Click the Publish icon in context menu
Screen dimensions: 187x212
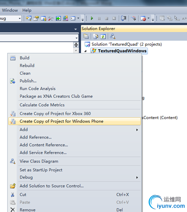(x=13, y=81)
